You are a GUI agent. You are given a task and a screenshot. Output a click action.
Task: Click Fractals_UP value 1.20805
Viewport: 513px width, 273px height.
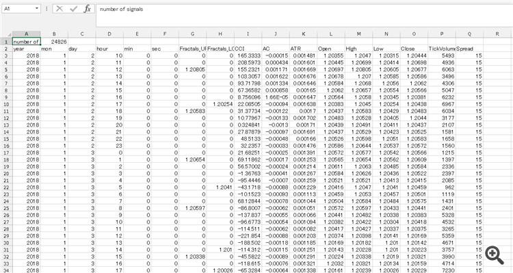[x=192, y=69]
